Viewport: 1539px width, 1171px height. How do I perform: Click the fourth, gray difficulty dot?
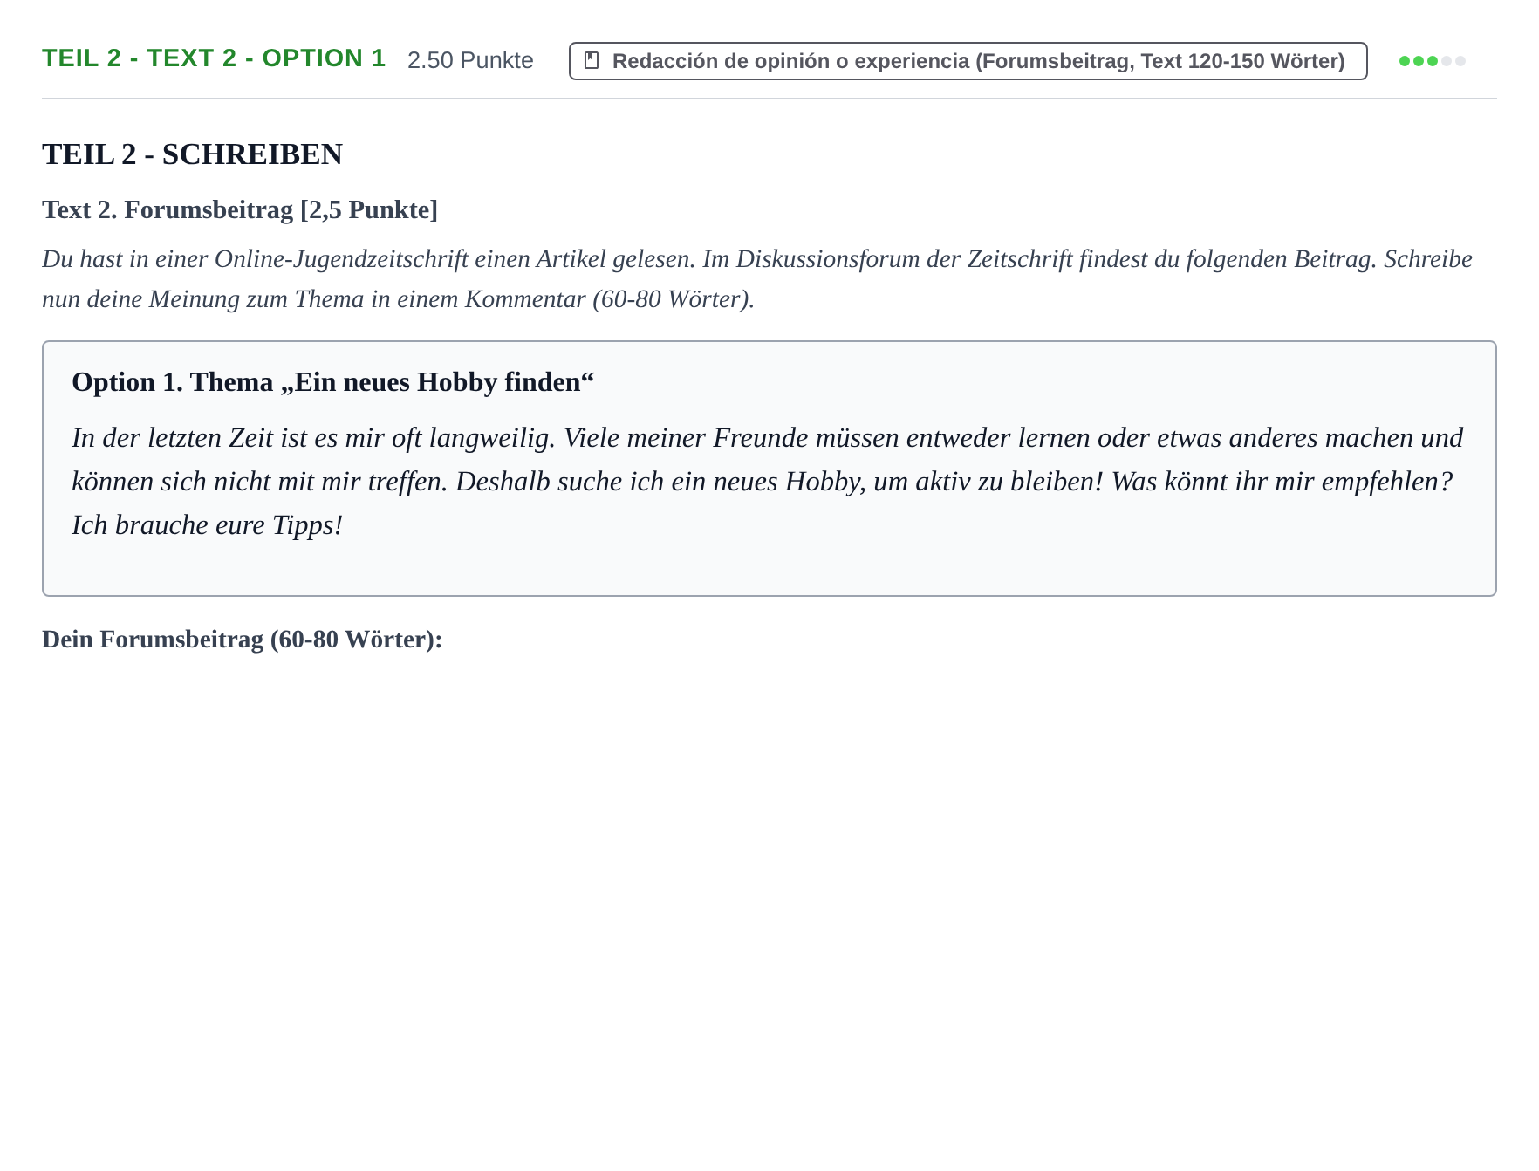pyautogui.click(x=1447, y=61)
